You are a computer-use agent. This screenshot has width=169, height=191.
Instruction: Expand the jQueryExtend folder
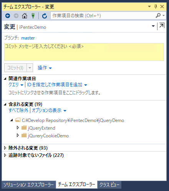(x=18, y=128)
